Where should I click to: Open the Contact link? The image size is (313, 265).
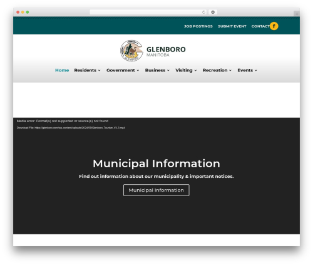260,26
